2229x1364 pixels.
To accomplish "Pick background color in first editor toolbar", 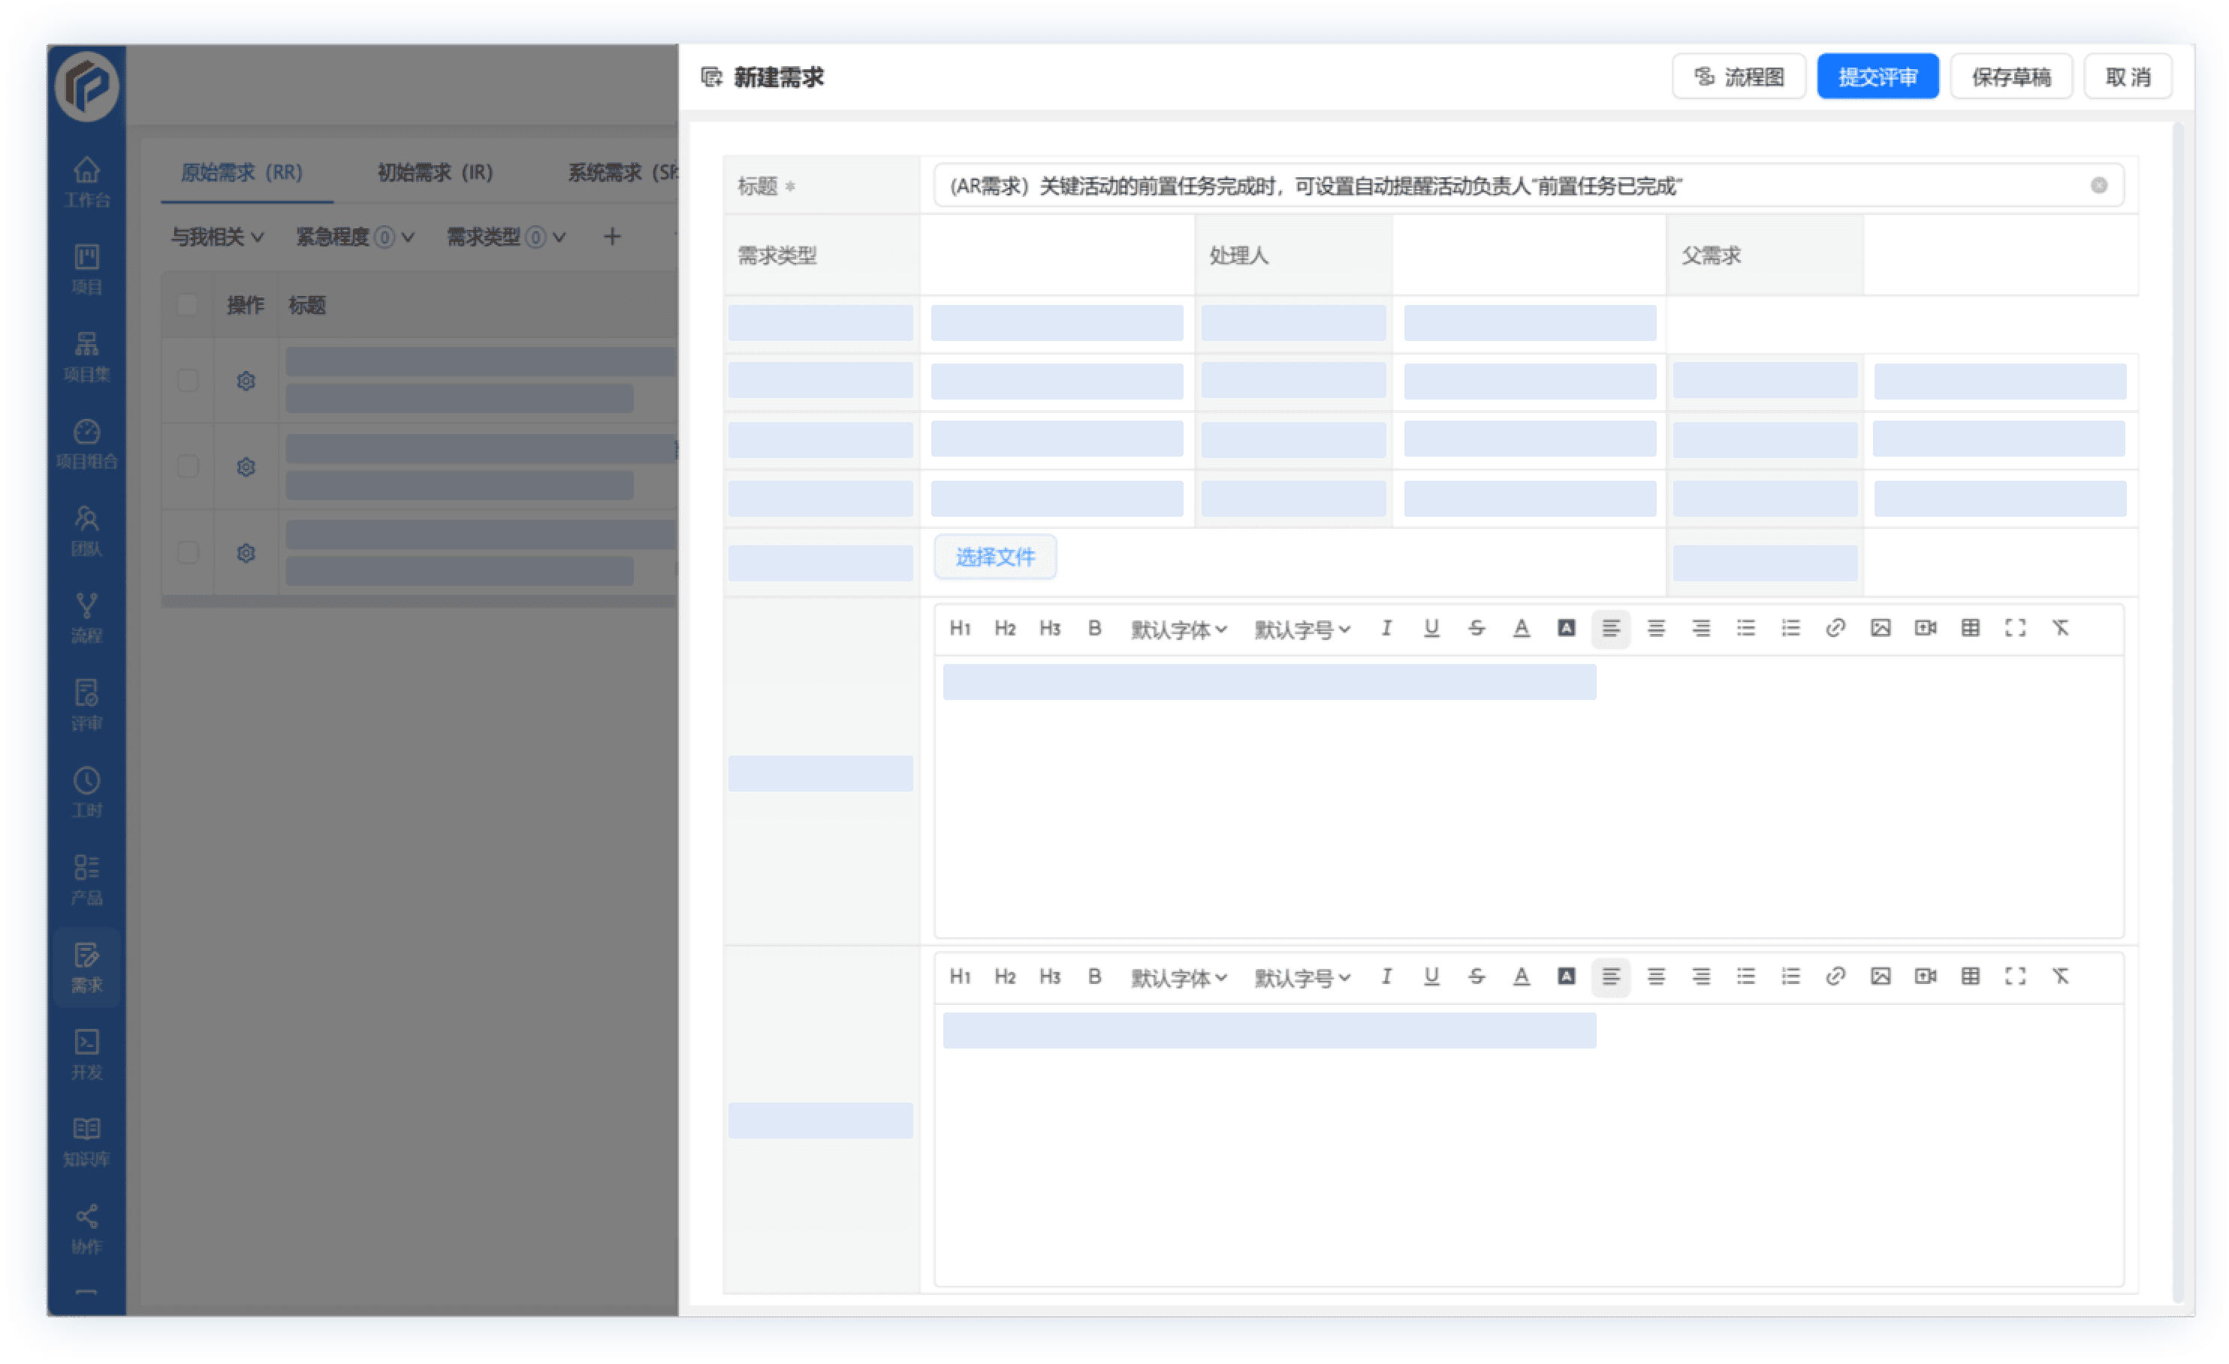I will 1566,628.
